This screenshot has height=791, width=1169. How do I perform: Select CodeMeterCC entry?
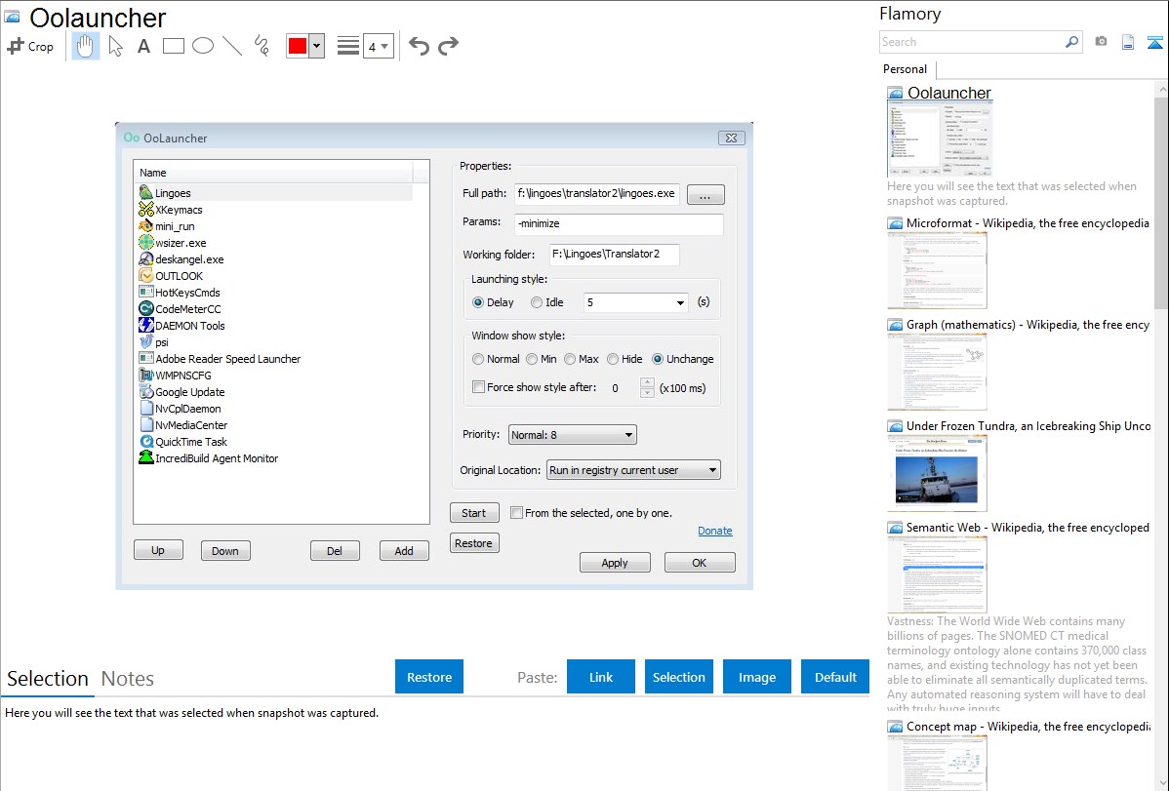[x=180, y=308]
